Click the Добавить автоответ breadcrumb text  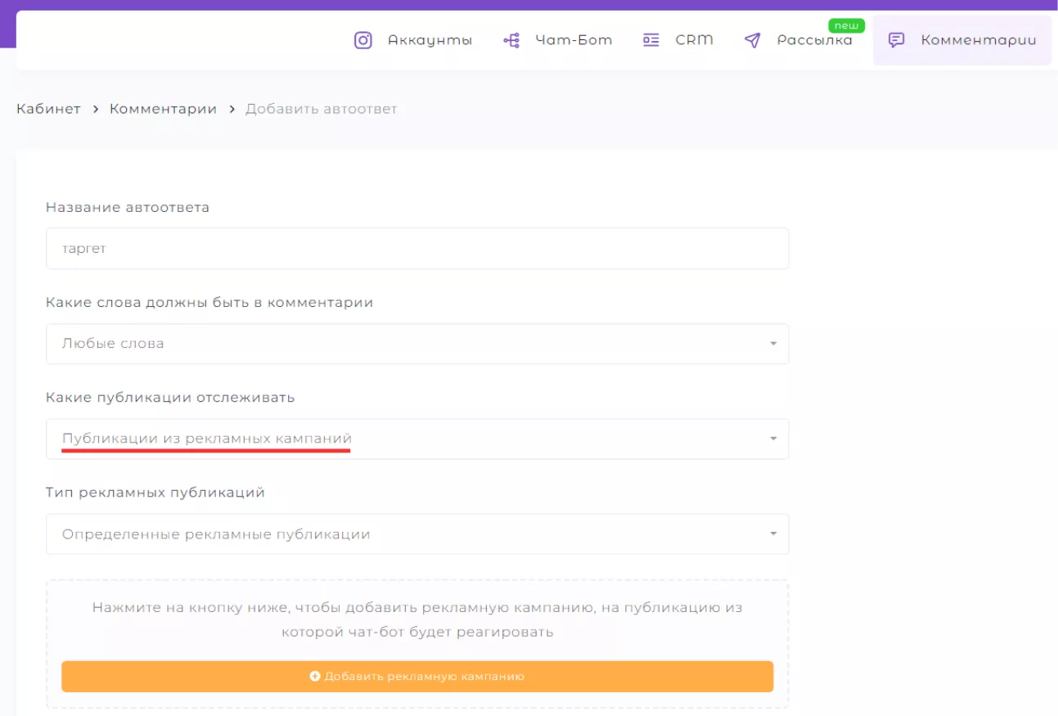[x=322, y=109]
